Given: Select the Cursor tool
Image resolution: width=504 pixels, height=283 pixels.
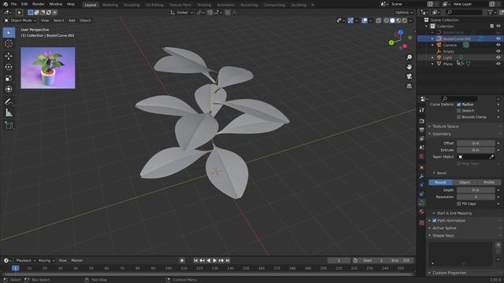Looking at the screenshot, I should [x=9, y=44].
